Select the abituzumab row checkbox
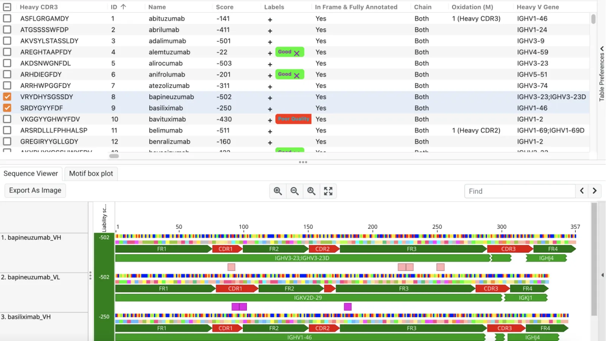The width and height of the screenshot is (606, 341). [7, 18]
